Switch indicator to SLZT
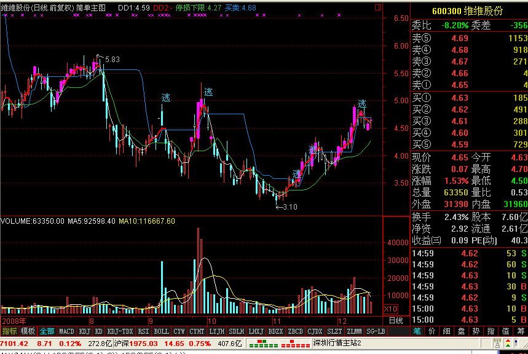This screenshot has width=528, height=354. [x=334, y=331]
